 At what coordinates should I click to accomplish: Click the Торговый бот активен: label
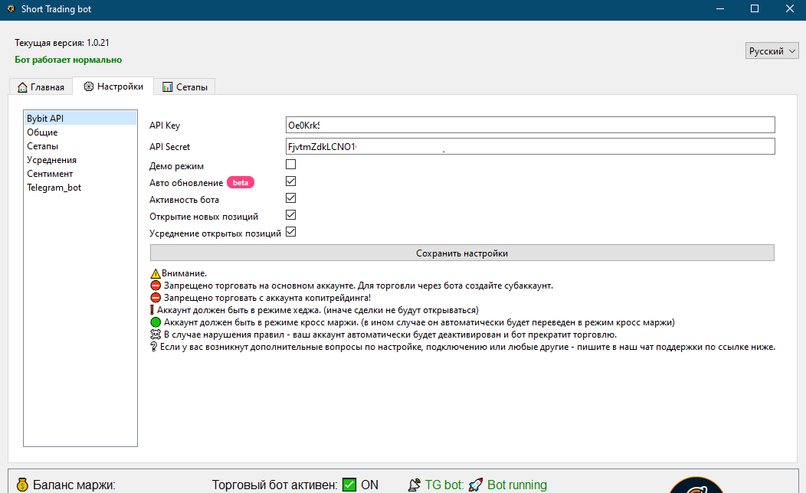pyautogui.click(x=275, y=485)
